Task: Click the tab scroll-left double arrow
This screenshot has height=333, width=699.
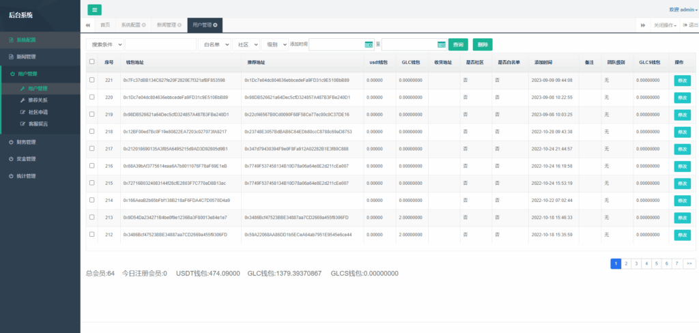Action: [x=88, y=25]
